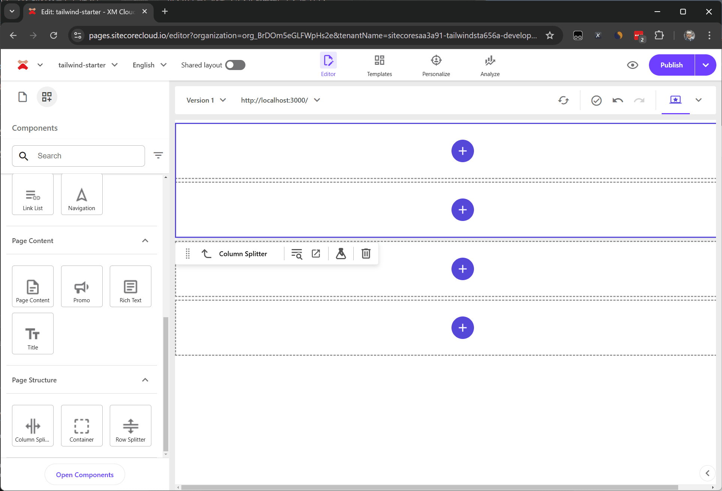Click the Open Components button
Screen dimensions: 722x491
[85, 475]
